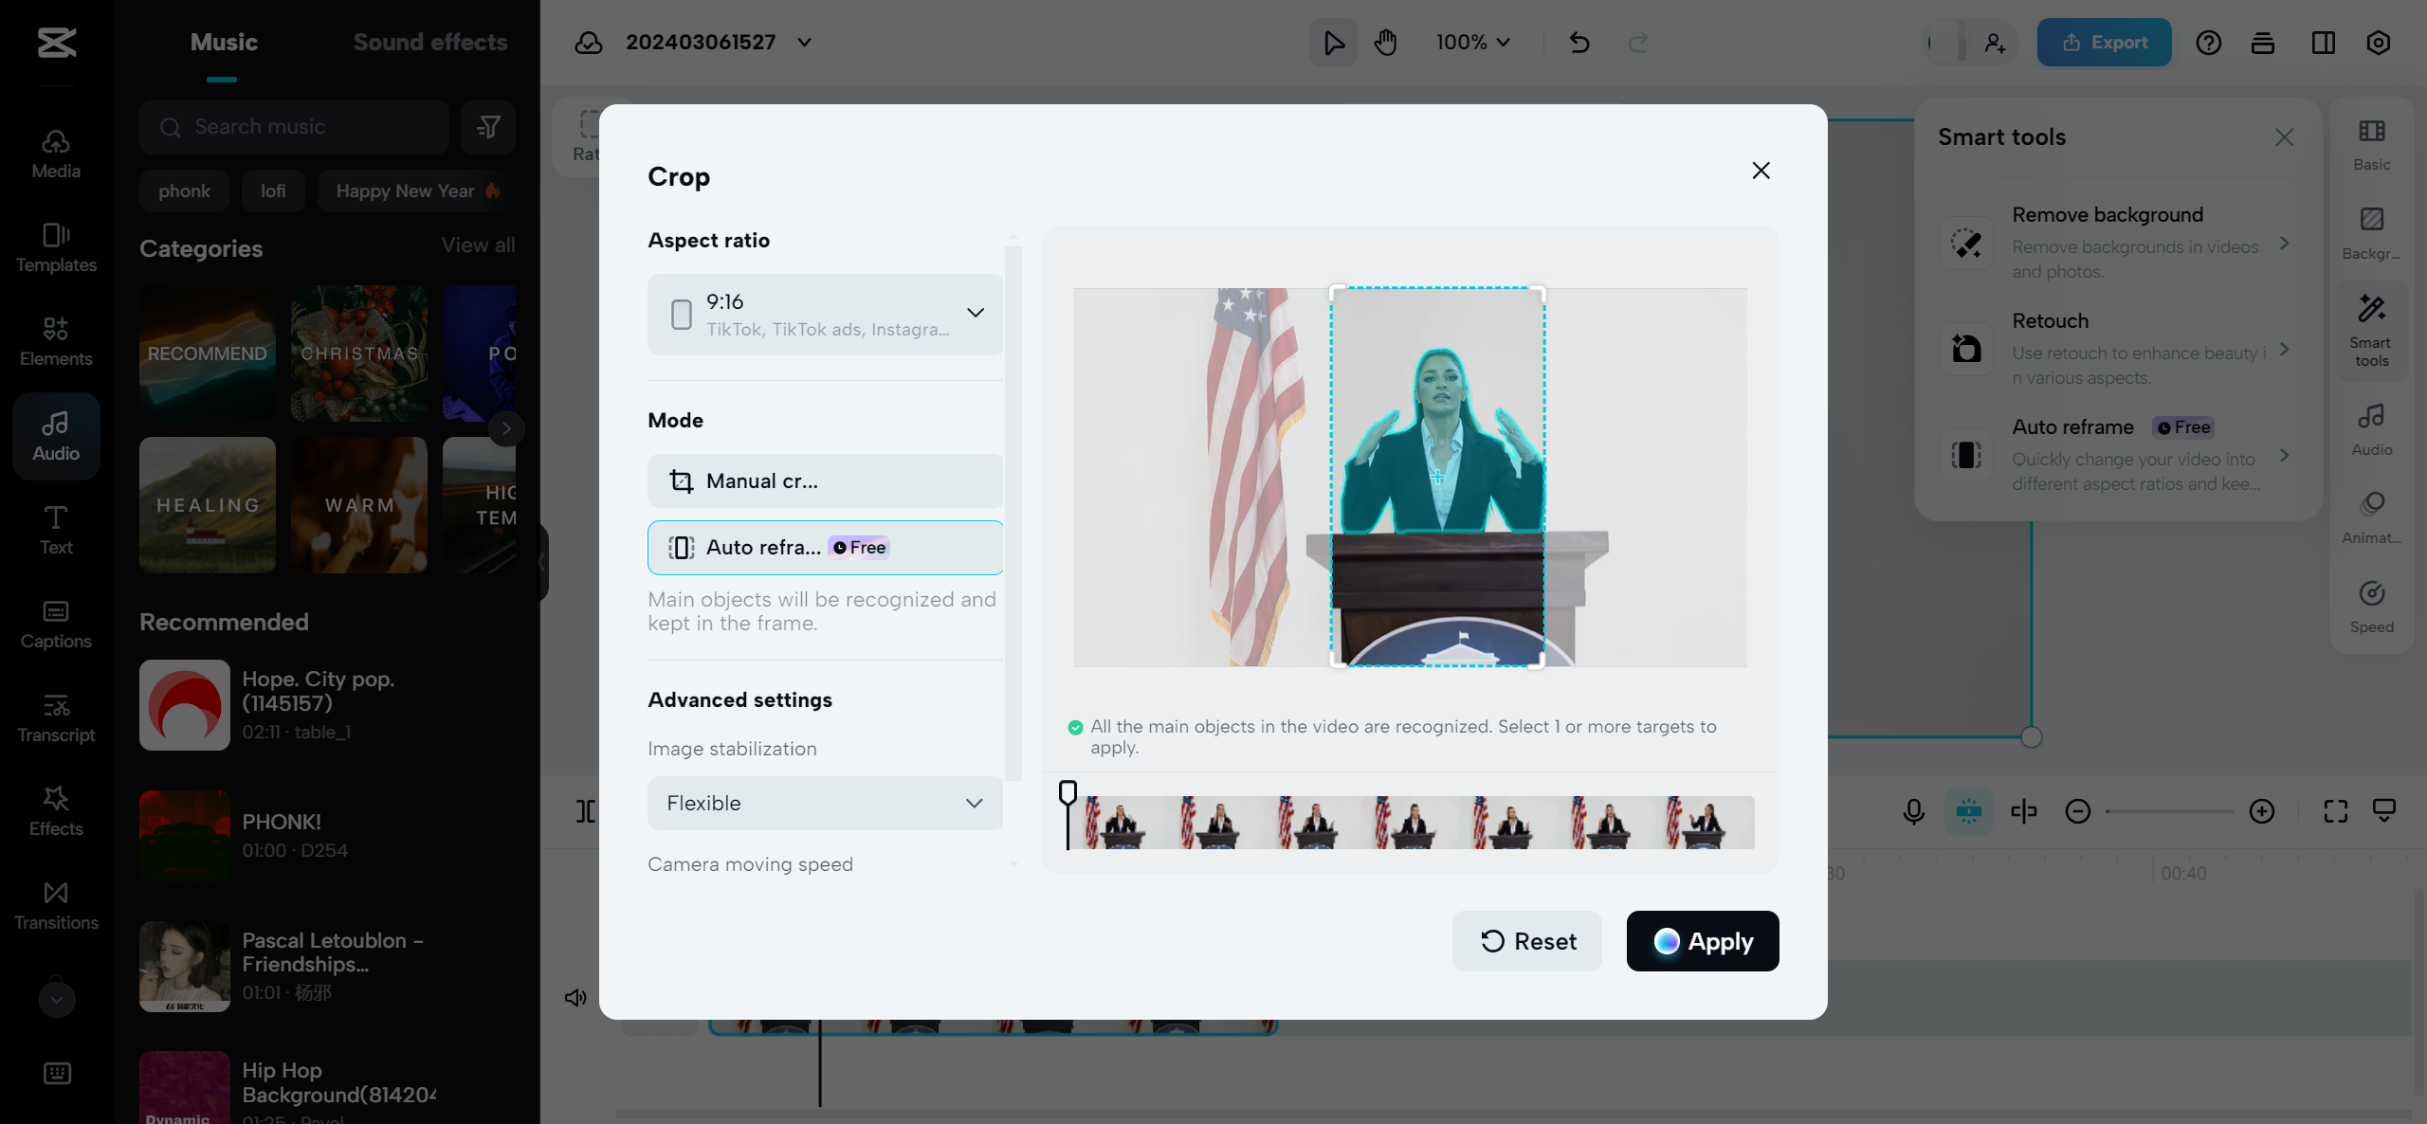
Task: Click the Transcript panel icon
Action: point(54,716)
